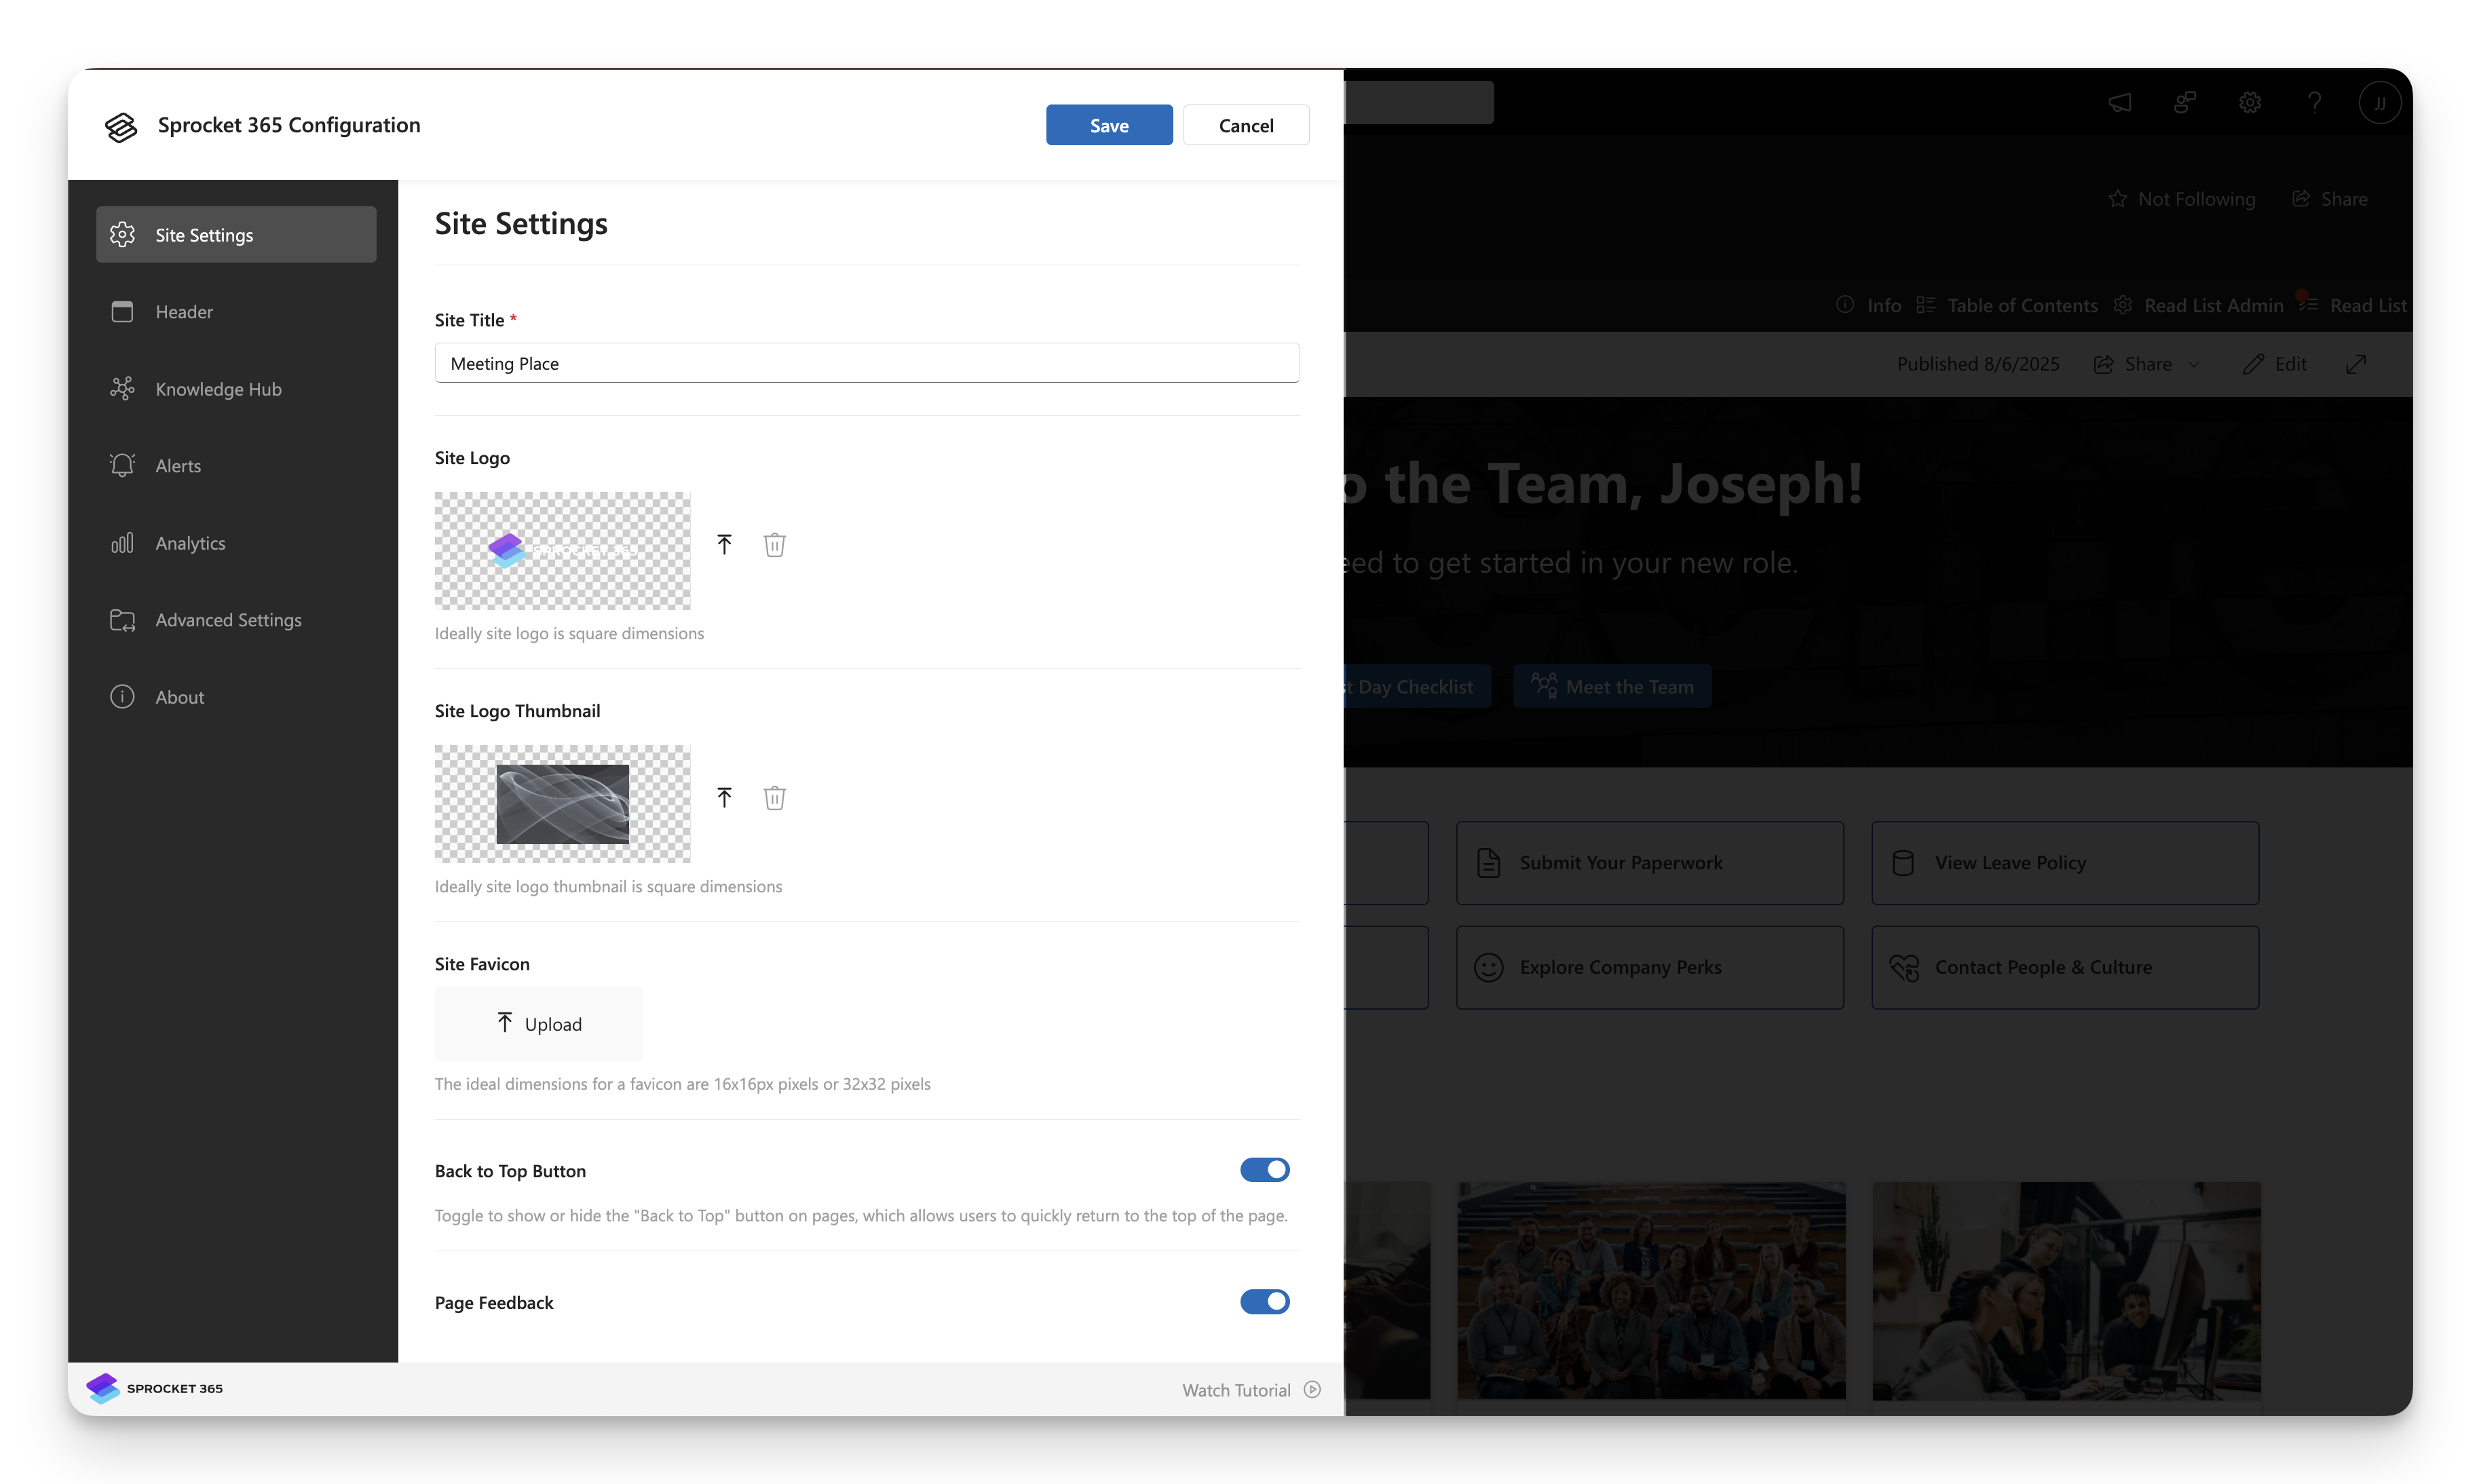Image resolution: width=2481 pixels, height=1484 pixels.
Task: Remove the Site Logo Thumbnail via trash icon
Action: pyautogui.click(x=775, y=797)
